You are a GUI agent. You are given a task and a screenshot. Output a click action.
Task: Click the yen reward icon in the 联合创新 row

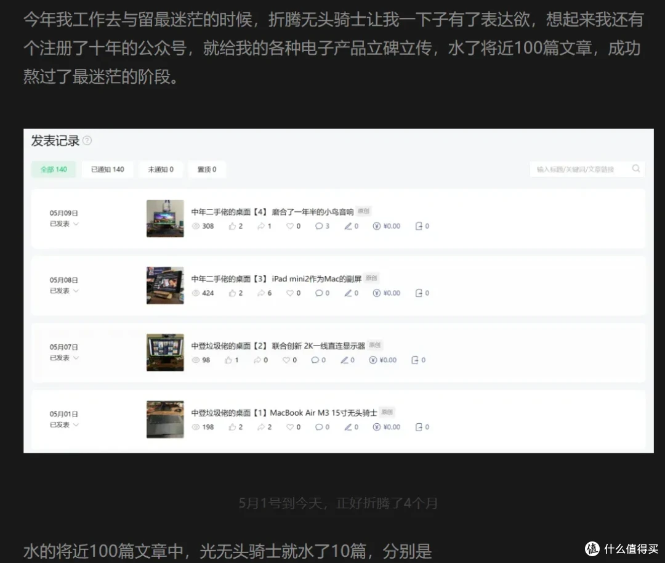click(x=373, y=360)
